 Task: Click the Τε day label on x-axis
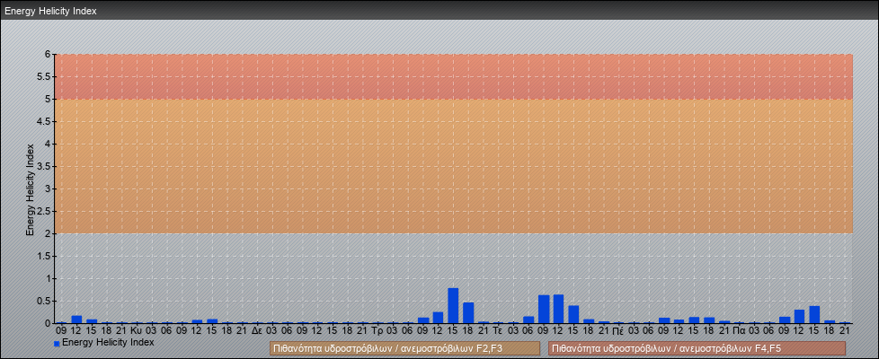498,331
